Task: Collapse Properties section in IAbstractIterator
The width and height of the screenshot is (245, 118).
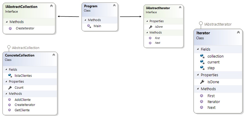Action: click(147, 21)
